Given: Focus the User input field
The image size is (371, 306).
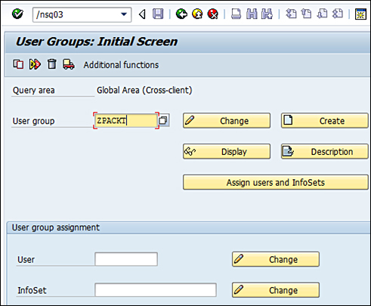Looking at the screenshot, I should (x=126, y=259).
